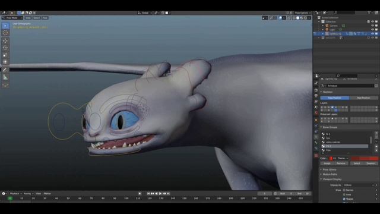This screenshot has height=214, width=380.
Task: Select the Annotate pencil tool
Action: click(x=5, y=70)
